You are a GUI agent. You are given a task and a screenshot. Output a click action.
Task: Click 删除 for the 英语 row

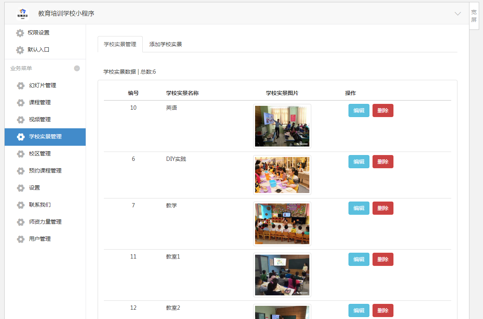pyautogui.click(x=383, y=110)
